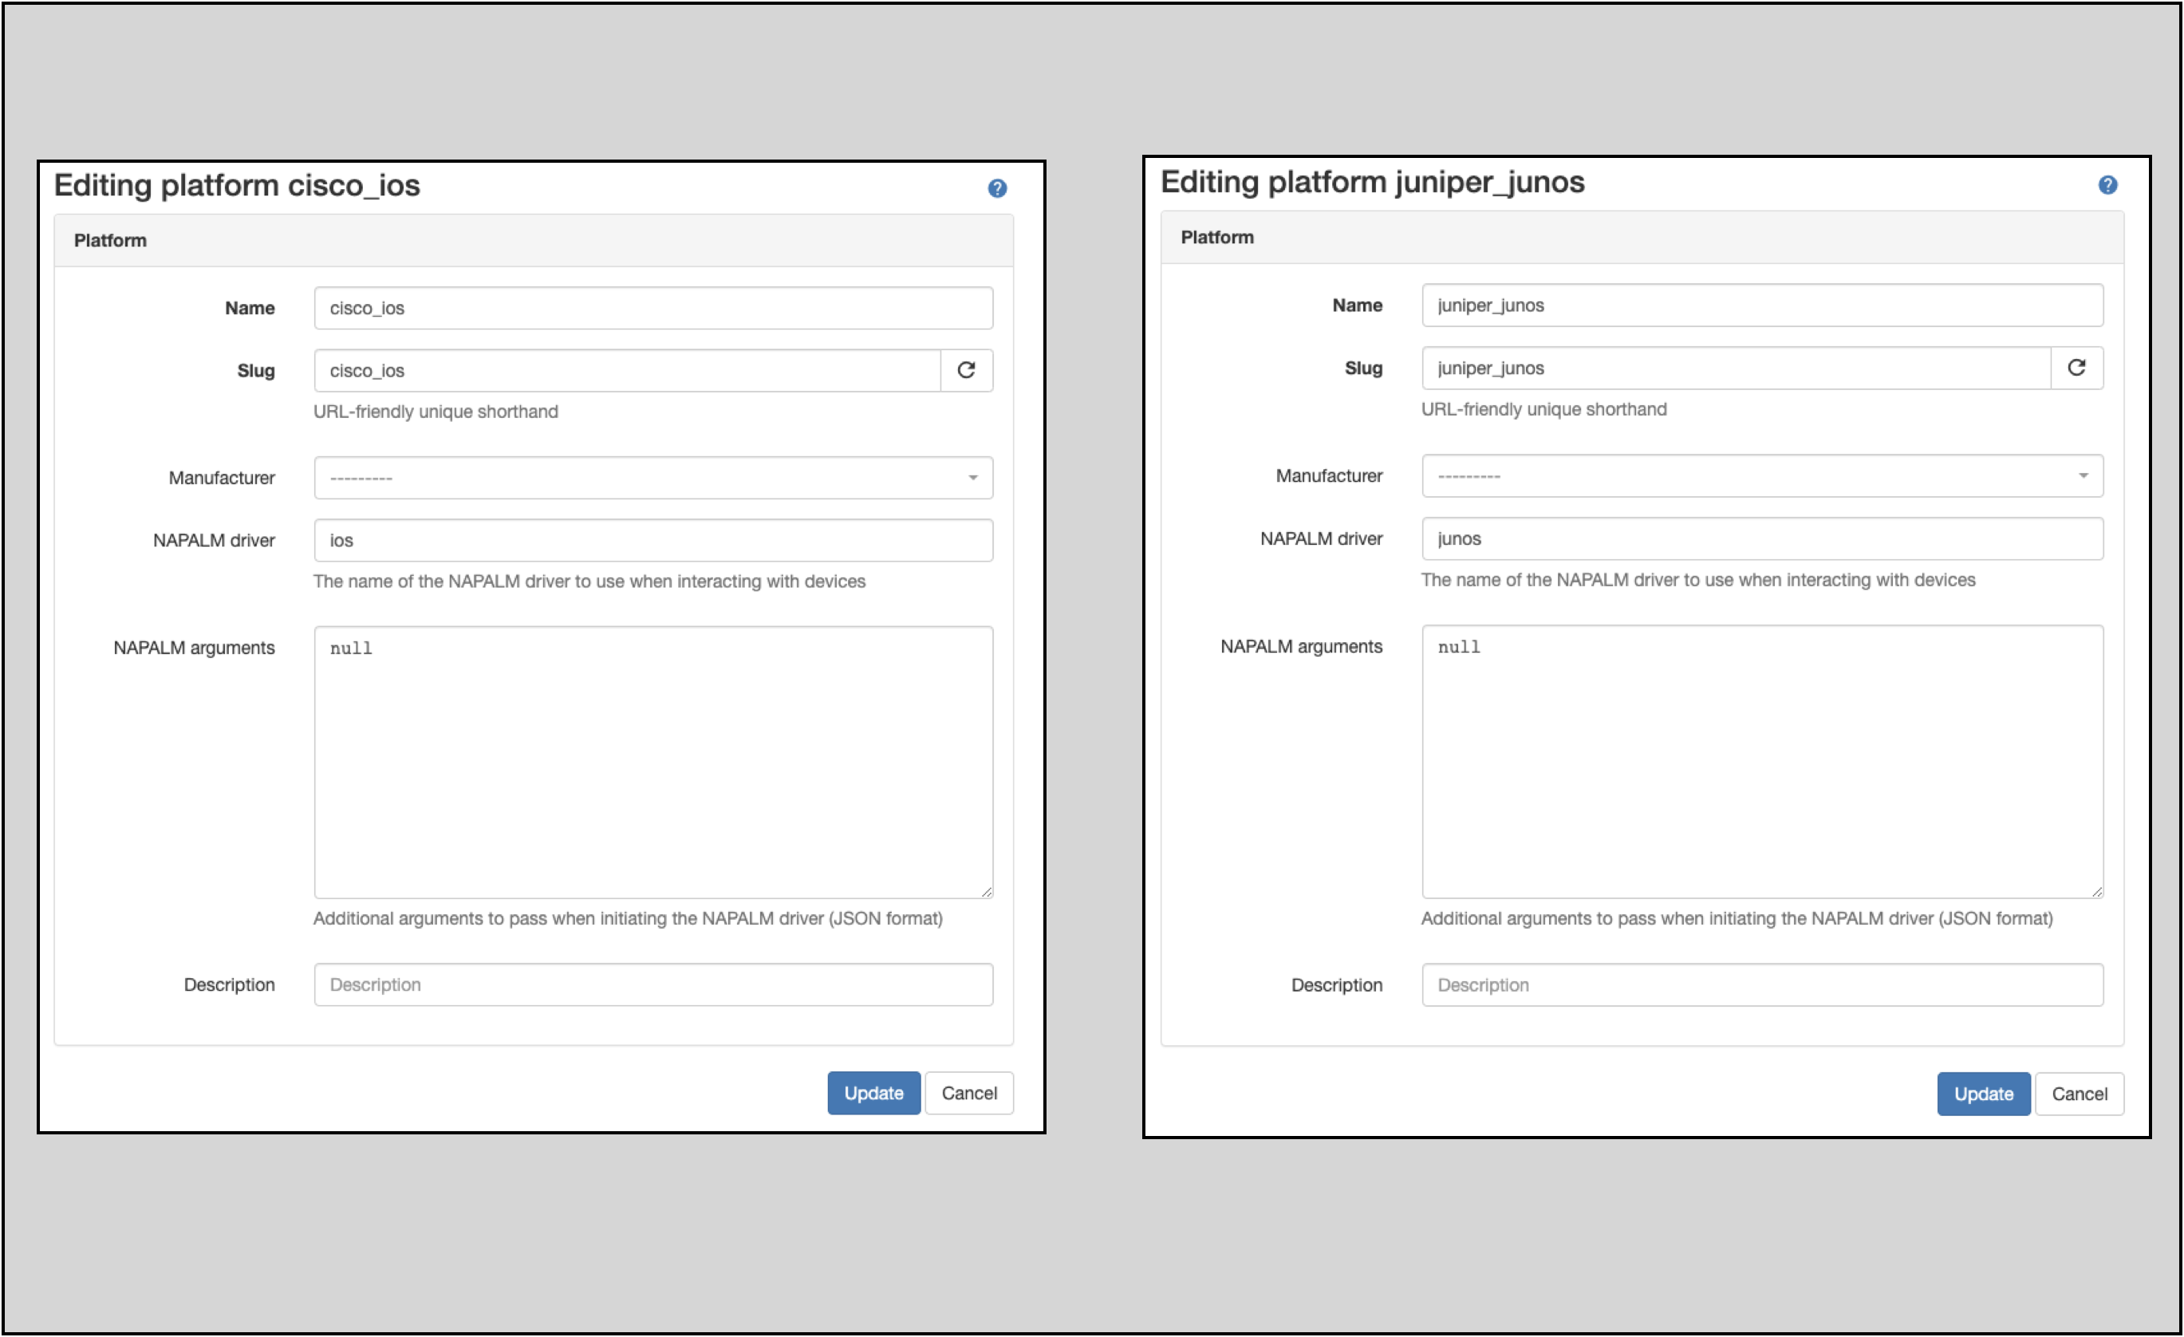Screen dimensions: 2184x1337
Task: Click Platform panel header in cisco_ios form
Action: (534, 240)
